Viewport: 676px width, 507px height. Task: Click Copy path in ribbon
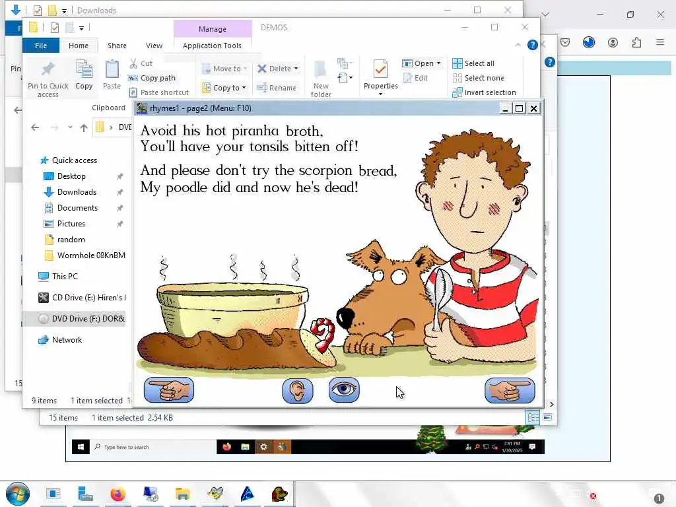coord(152,78)
